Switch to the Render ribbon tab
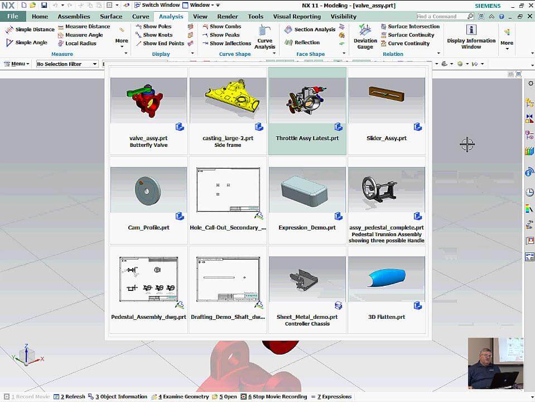This screenshot has width=535, height=402. click(228, 16)
